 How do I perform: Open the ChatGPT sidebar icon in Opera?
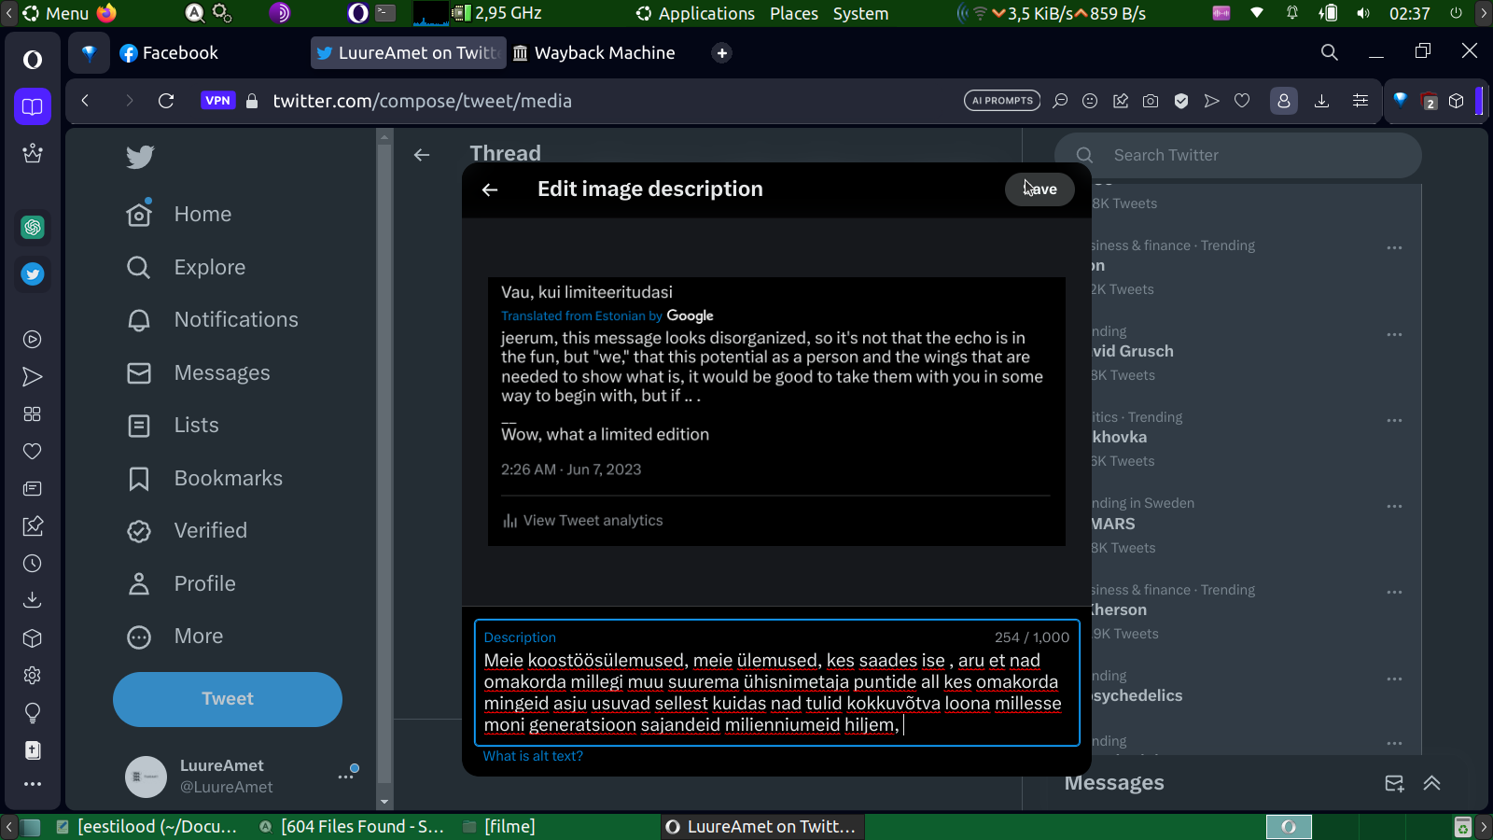point(33,227)
